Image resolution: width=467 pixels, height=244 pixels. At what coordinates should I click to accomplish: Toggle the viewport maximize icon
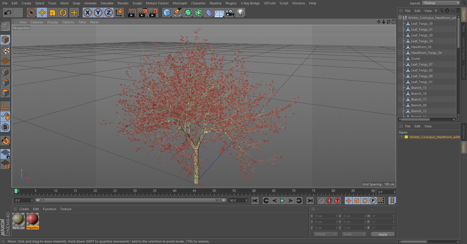click(x=393, y=22)
